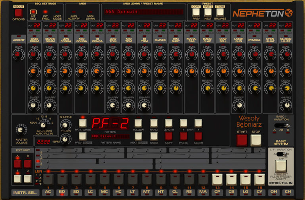
Task: Click the Tempo knob
Action: point(66,139)
